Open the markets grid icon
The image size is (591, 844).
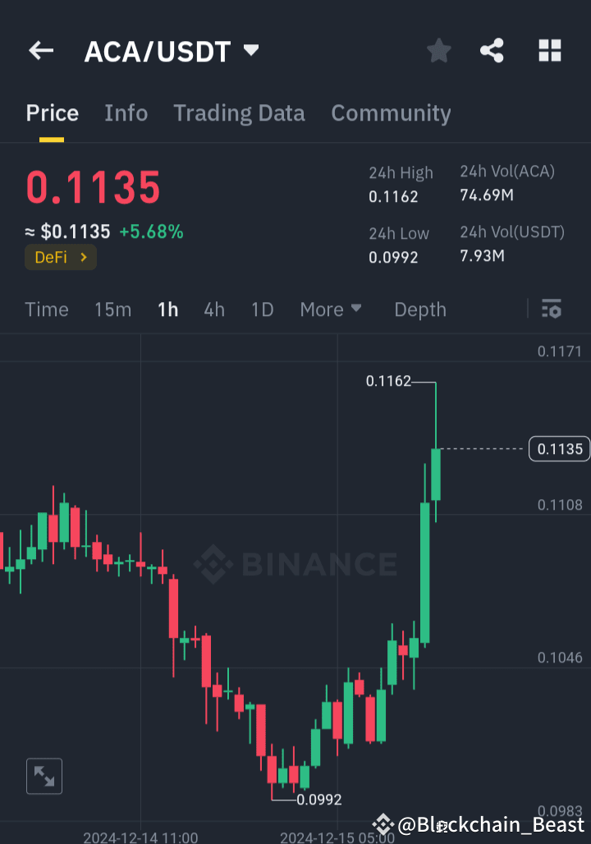(x=549, y=50)
